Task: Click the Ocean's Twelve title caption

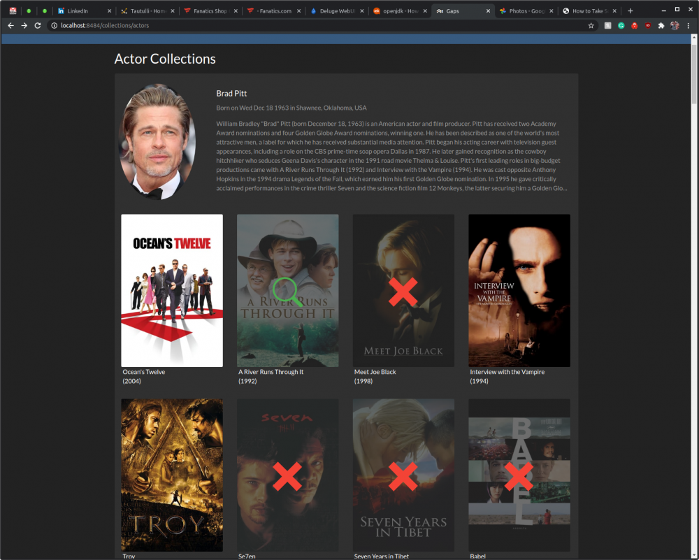Action: [x=143, y=372]
